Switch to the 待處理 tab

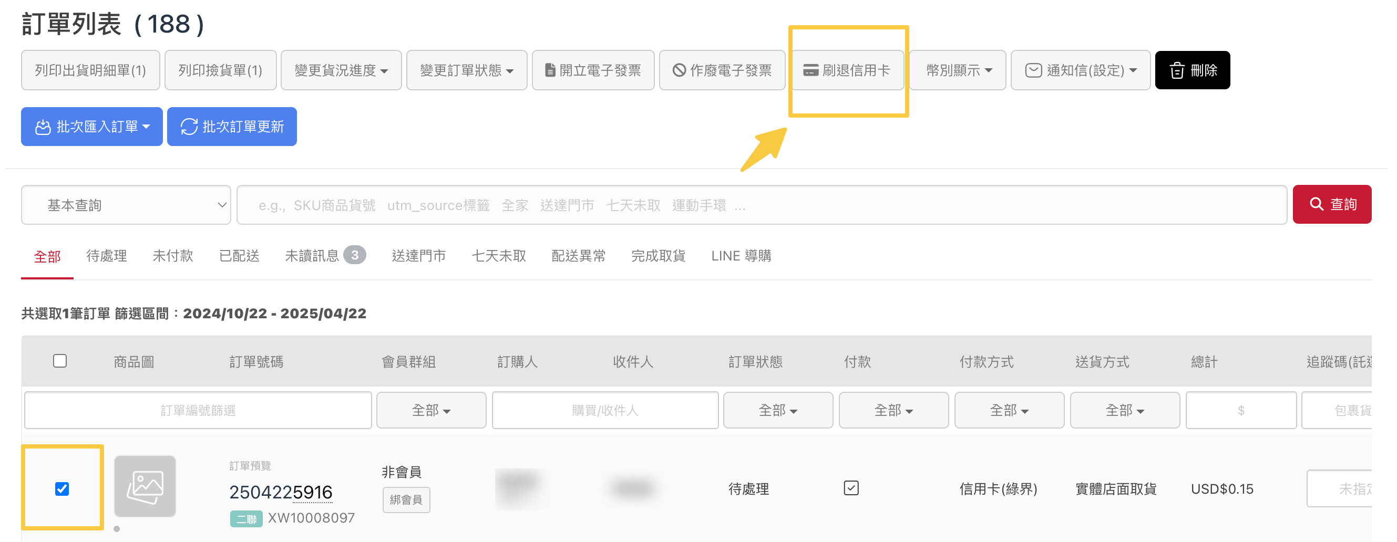click(x=106, y=256)
